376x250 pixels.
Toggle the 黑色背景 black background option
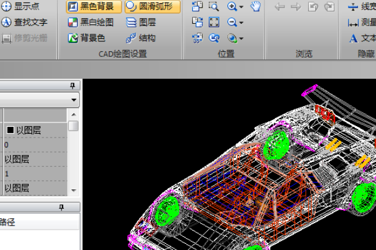(92, 7)
